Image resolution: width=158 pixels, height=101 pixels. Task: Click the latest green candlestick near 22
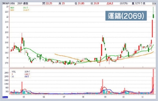tap(153, 16)
